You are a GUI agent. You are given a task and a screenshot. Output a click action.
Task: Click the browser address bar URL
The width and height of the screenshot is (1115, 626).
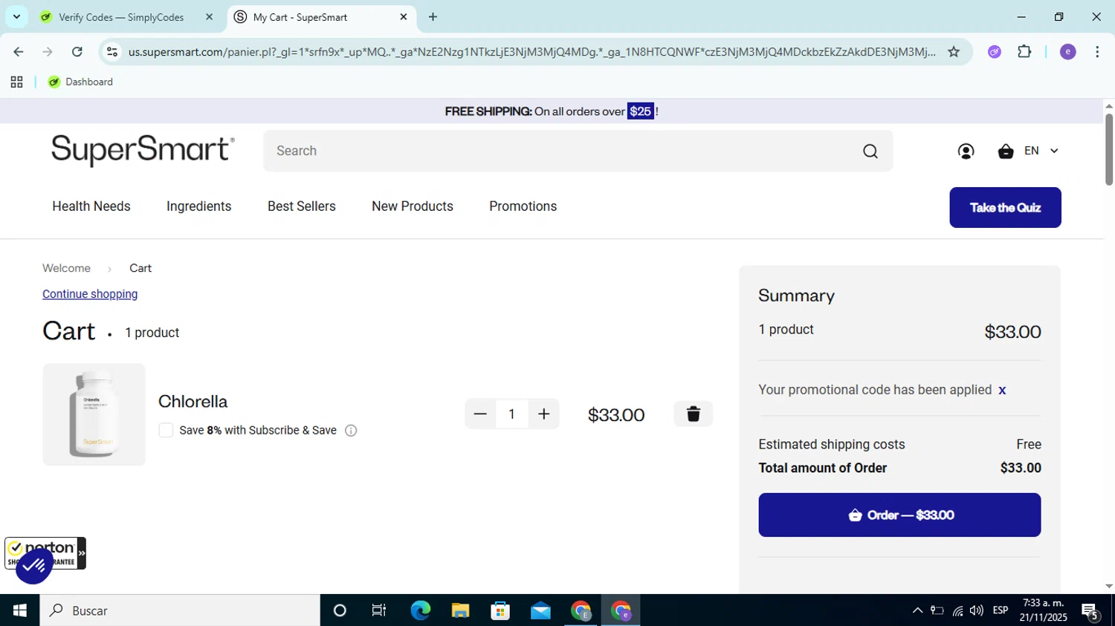coord(531,52)
